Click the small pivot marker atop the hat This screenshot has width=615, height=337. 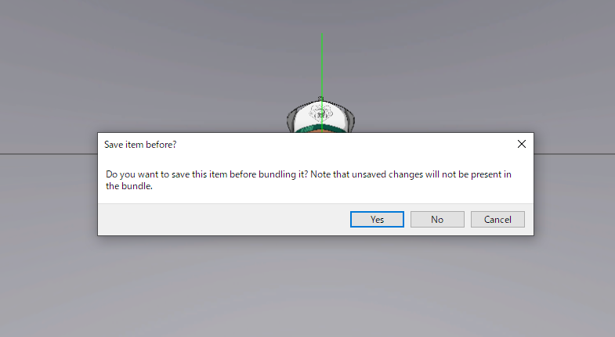(x=320, y=99)
